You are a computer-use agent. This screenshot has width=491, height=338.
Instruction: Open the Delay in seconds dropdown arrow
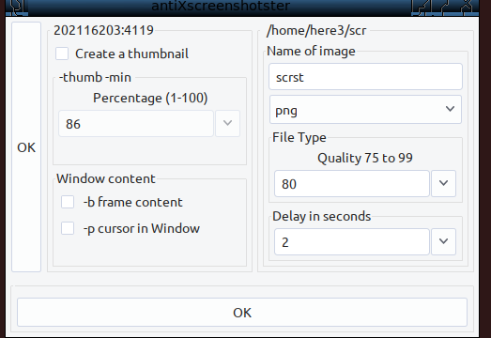[443, 241]
